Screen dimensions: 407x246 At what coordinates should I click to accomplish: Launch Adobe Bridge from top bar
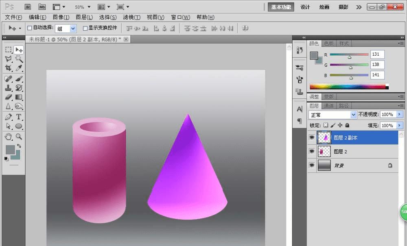pyautogui.click(x=28, y=7)
